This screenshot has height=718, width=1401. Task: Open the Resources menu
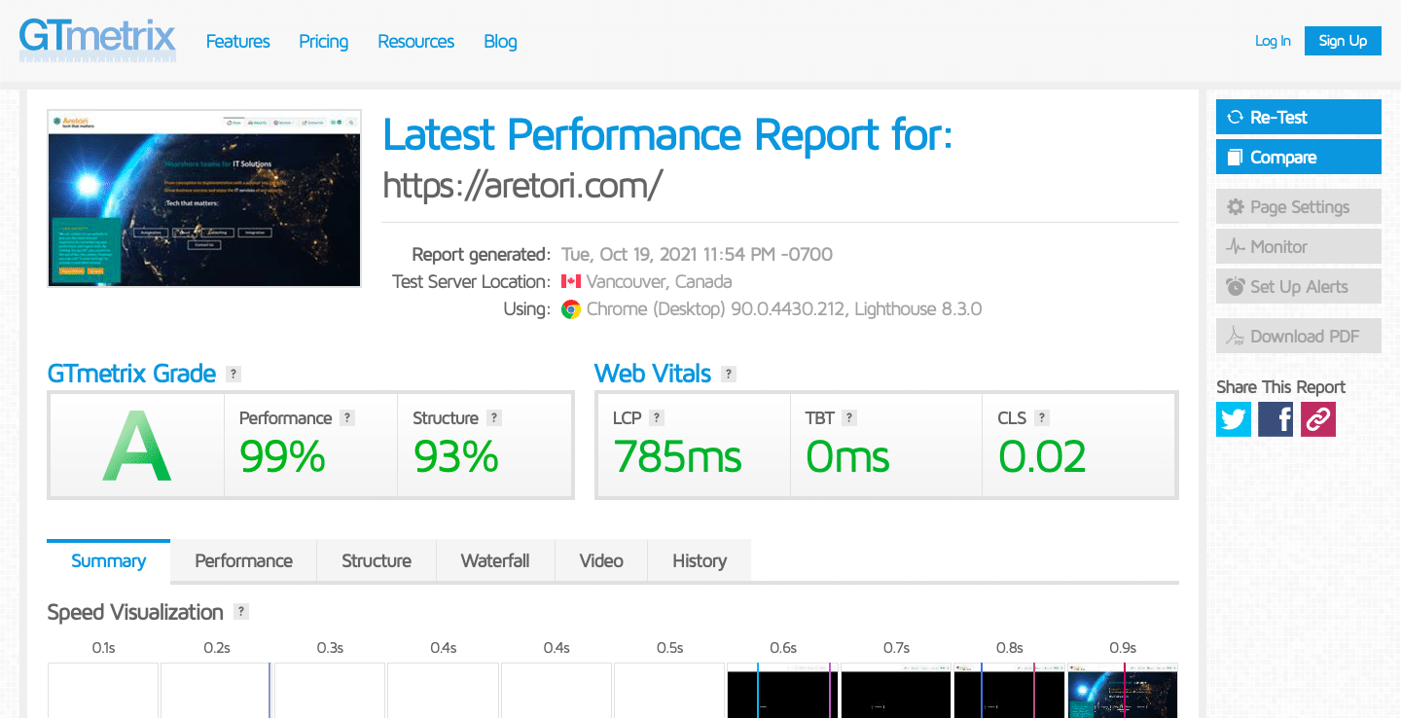point(415,41)
